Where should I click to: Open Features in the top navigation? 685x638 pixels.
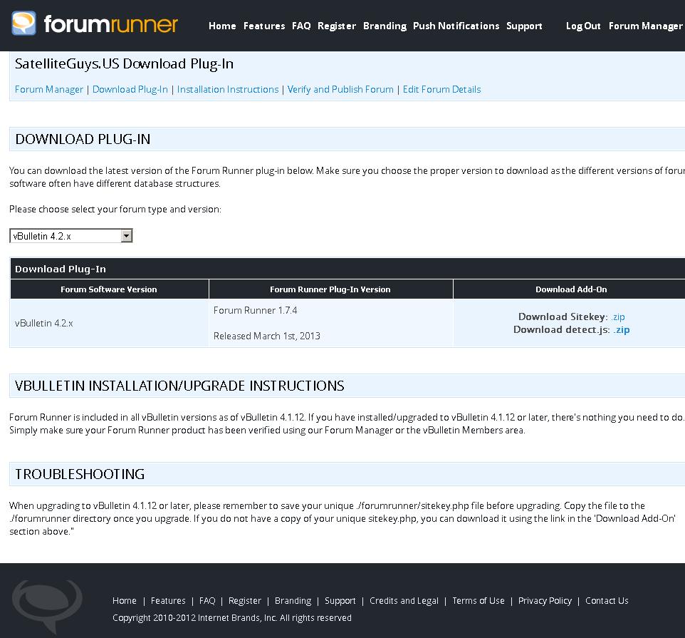pos(264,26)
